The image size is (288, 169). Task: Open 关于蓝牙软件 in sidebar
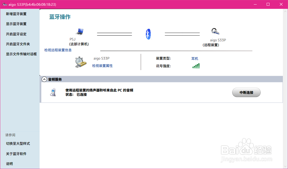16,154
